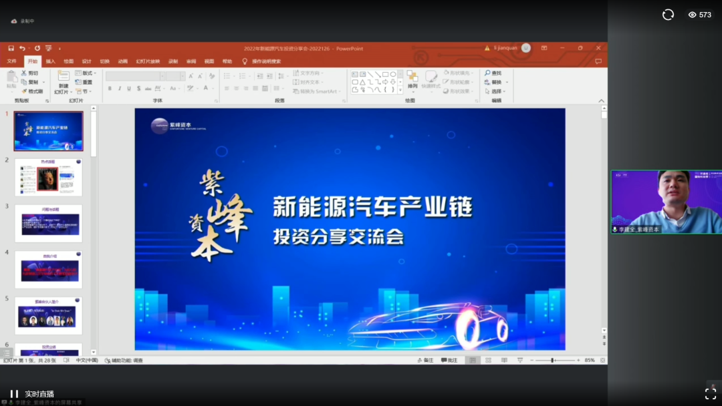
Task: Click the Redo icon in title bar
Action: coord(37,48)
